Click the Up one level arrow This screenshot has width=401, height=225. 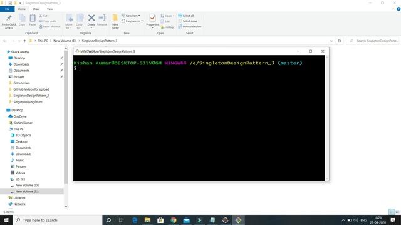[24, 41]
